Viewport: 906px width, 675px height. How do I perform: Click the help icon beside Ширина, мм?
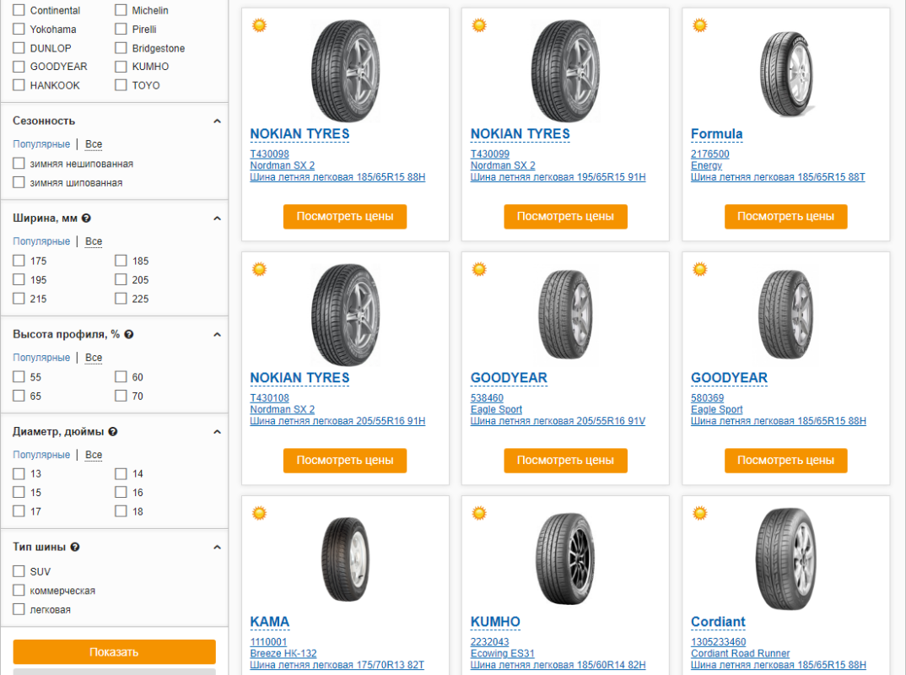tap(86, 219)
